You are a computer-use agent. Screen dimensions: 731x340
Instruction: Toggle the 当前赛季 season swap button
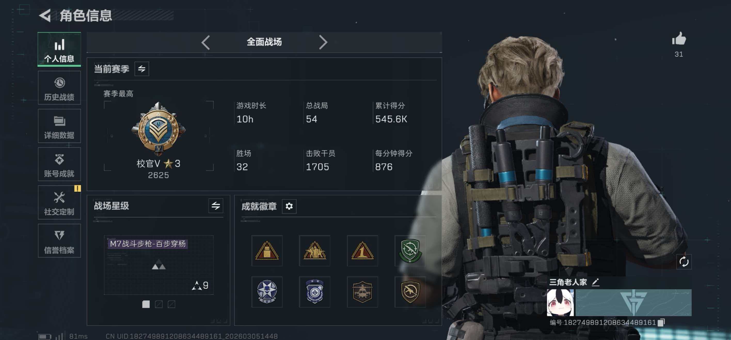click(x=142, y=69)
